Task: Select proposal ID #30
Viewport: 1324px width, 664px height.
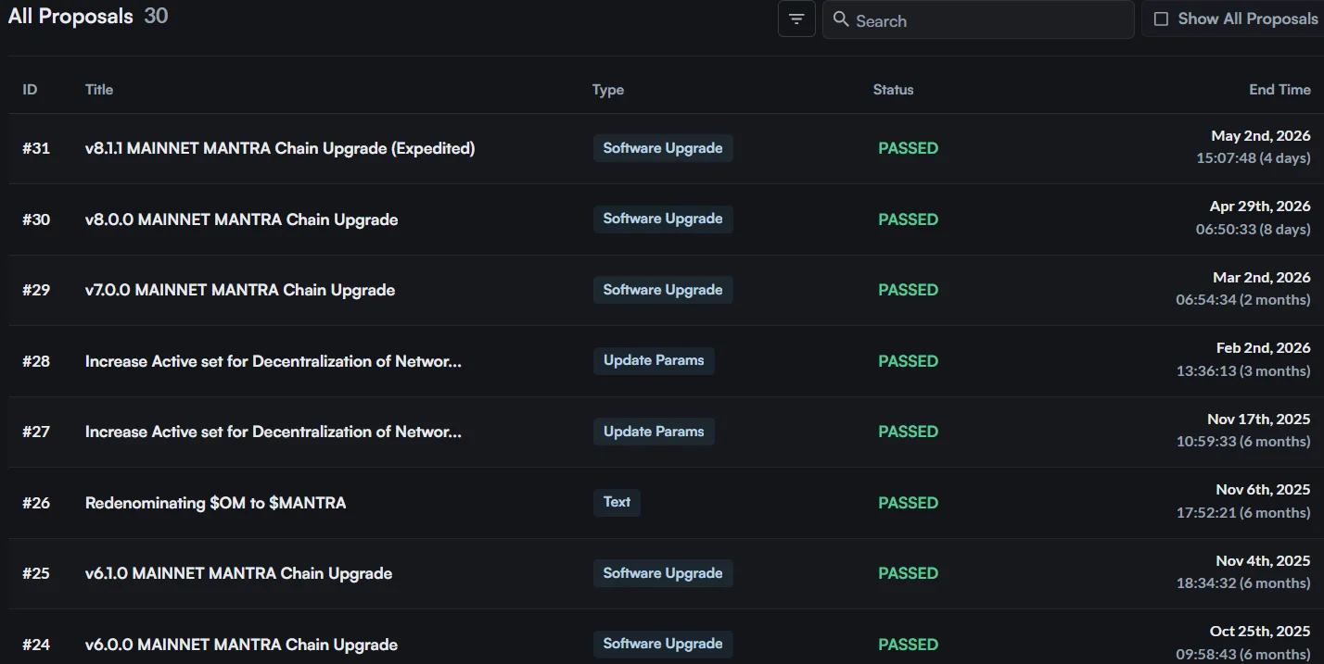Action: pyautogui.click(x=36, y=219)
